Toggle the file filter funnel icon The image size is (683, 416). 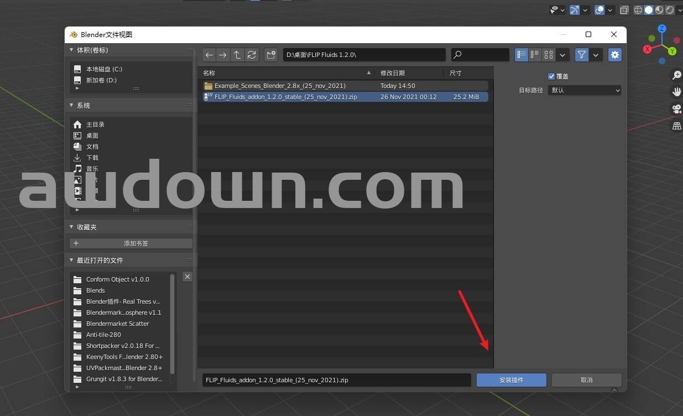tap(582, 55)
